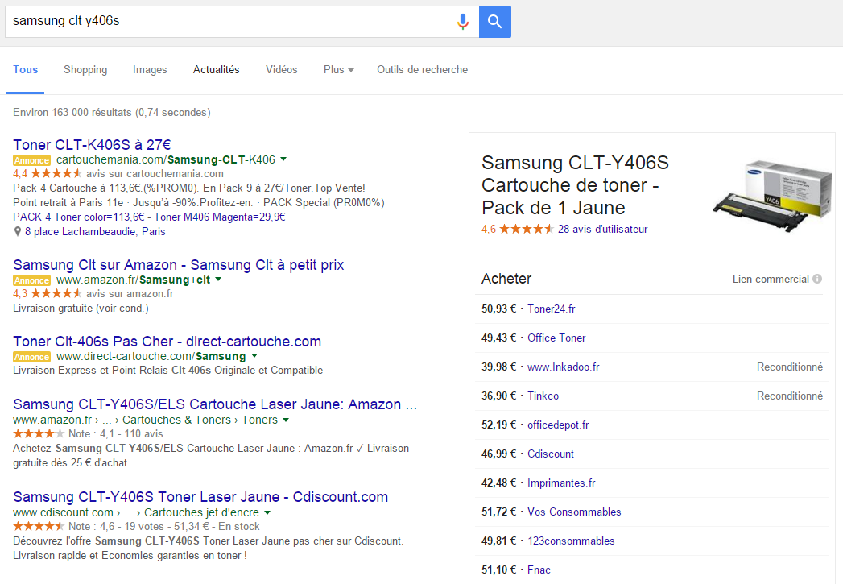Open the Imprimantes.fr seller link
Viewport: 843px width, 584px height.
click(x=561, y=483)
